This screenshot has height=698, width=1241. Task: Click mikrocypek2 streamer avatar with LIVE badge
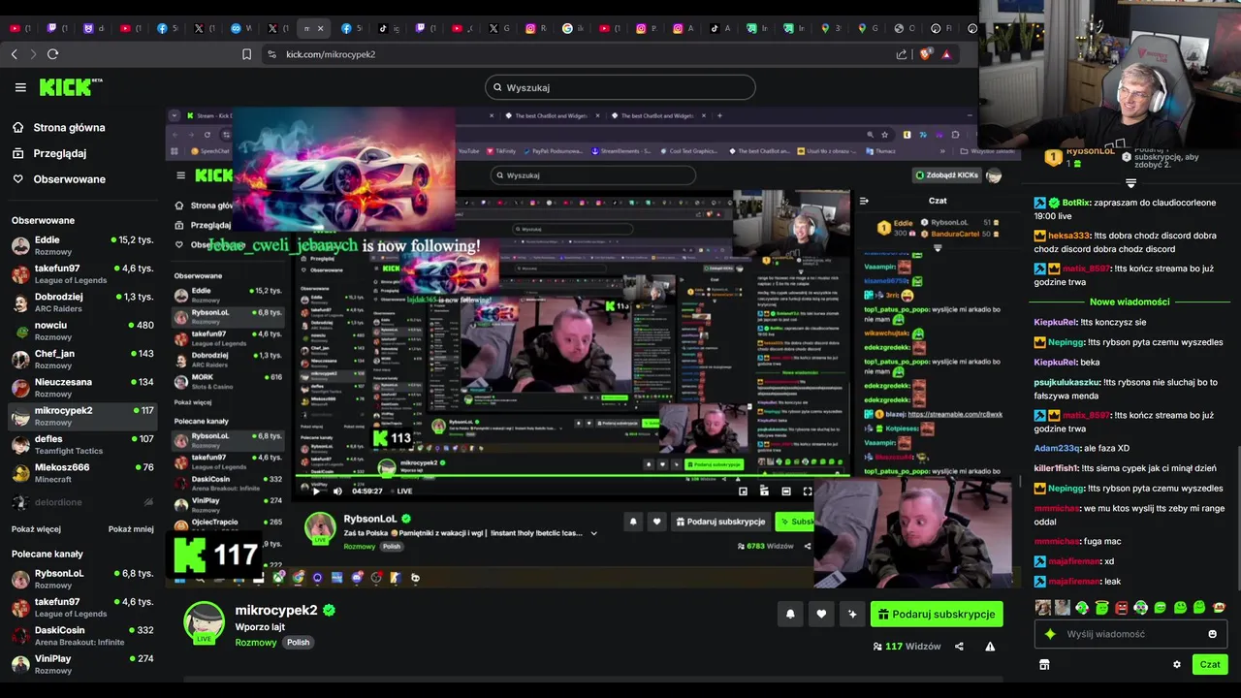(x=205, y=622)
